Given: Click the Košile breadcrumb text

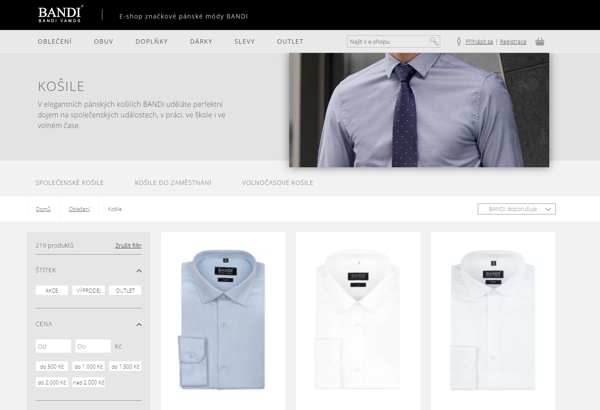Looking at the screenshot, I should (115, 209).
